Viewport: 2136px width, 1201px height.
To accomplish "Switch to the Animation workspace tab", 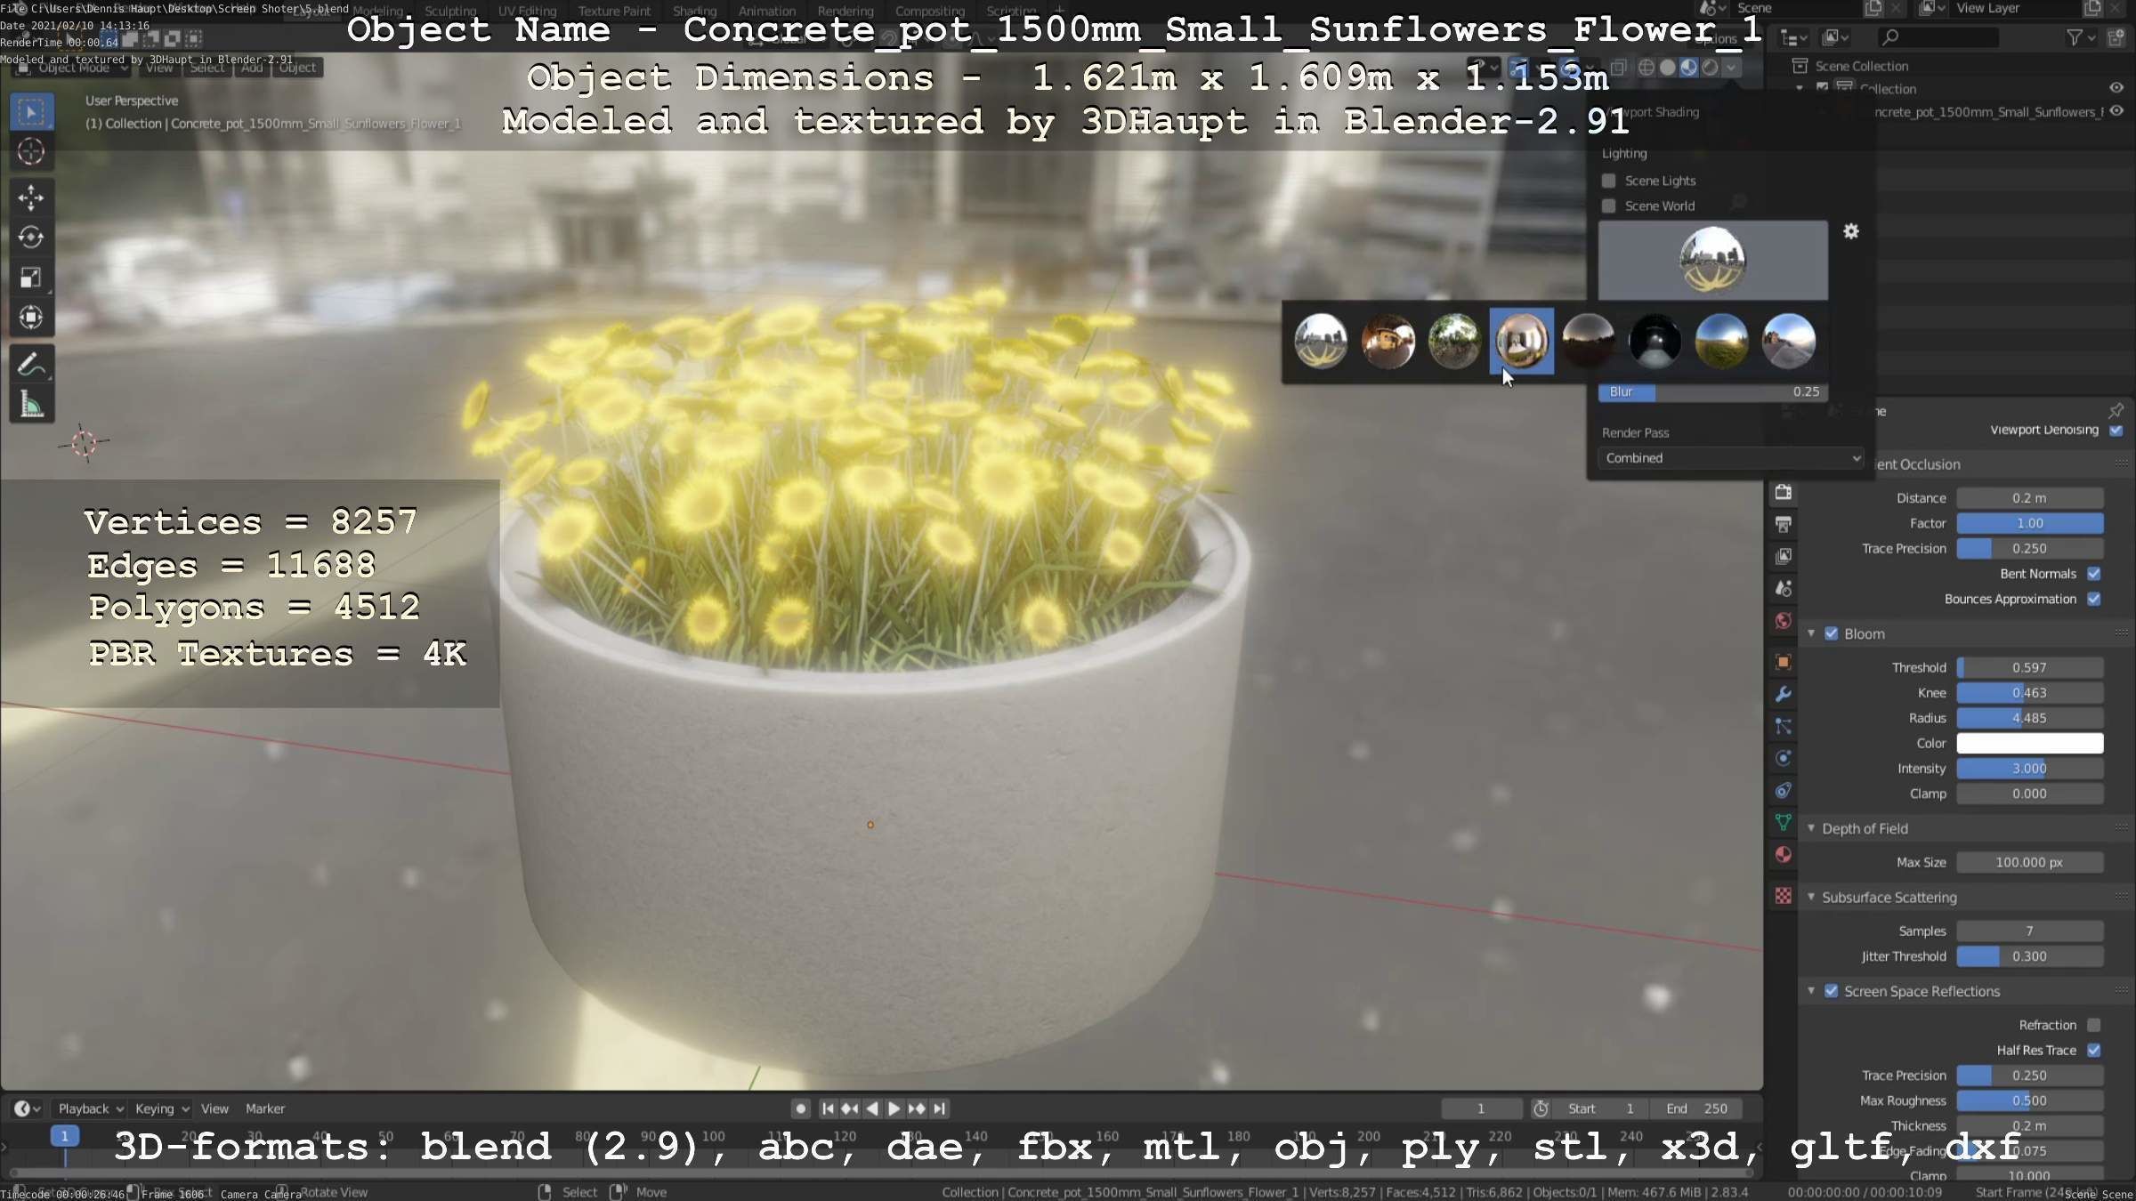I will click(767, 11).
